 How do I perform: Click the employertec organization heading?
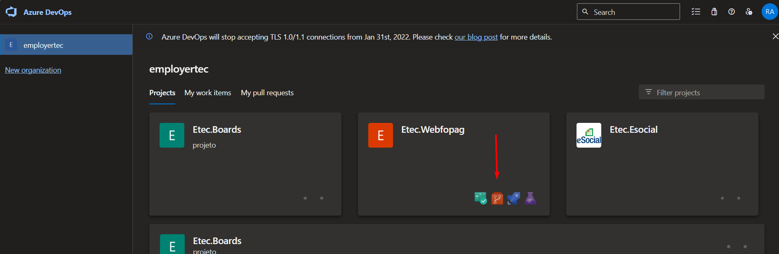coord(179,69)
